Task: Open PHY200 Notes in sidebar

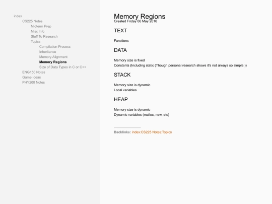Action: click(33, 83)
